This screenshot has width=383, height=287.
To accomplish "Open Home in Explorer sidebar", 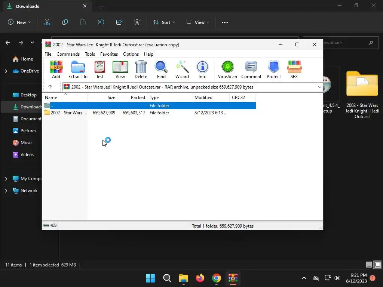I will 23,59.
